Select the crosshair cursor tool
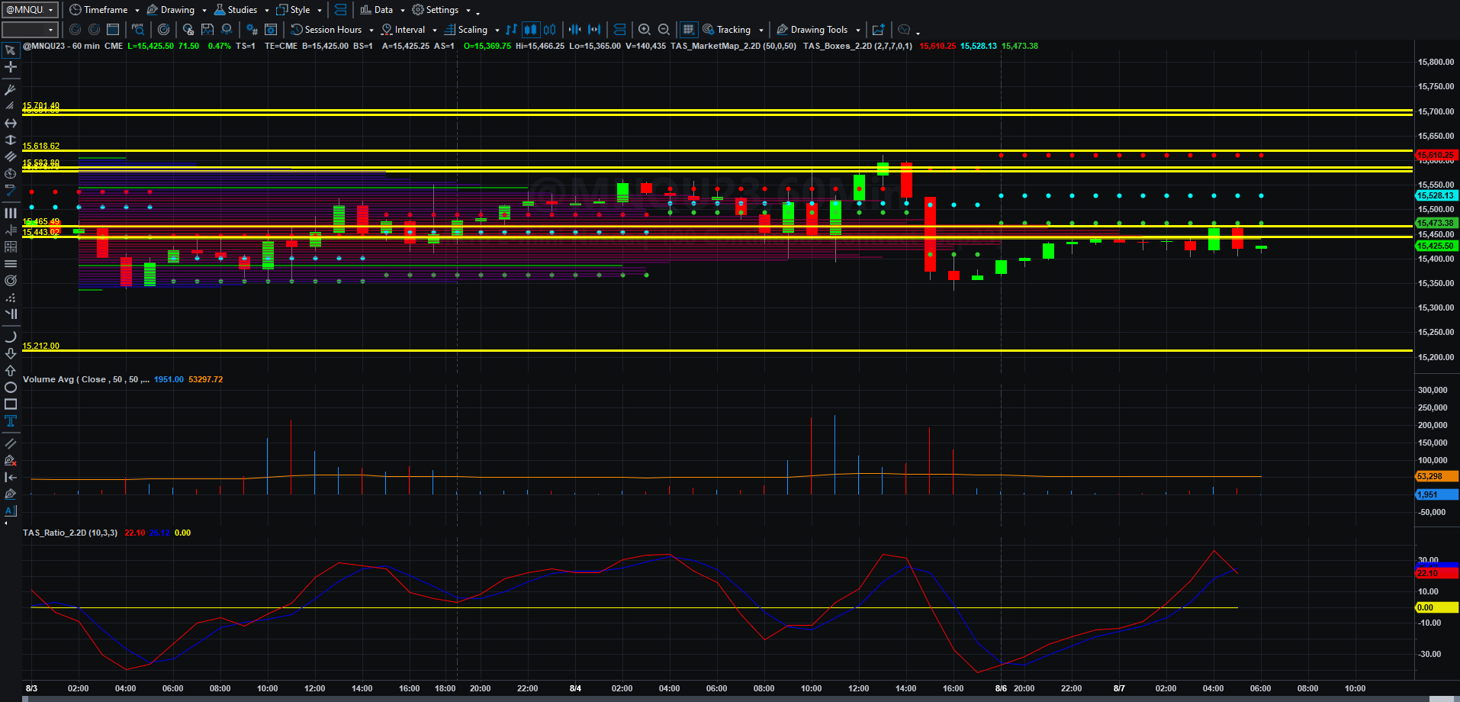1460x702 pixels. click(x=11, y=67)
